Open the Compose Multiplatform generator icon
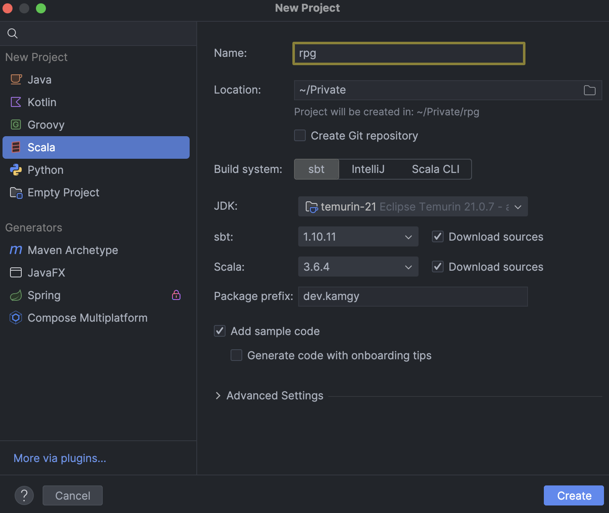Viewport: 609px width, 513px height. point(16,318)
